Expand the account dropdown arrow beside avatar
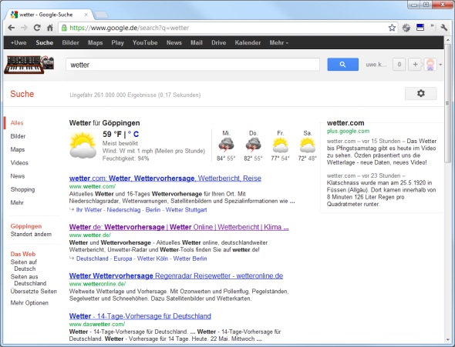The width and height of the screenshot is (455, 347). pyautogui.click(x=440, y=65)
